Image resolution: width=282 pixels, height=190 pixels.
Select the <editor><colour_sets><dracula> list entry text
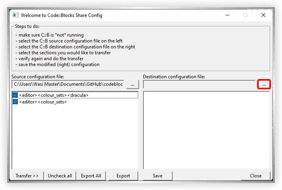[54, 95]
